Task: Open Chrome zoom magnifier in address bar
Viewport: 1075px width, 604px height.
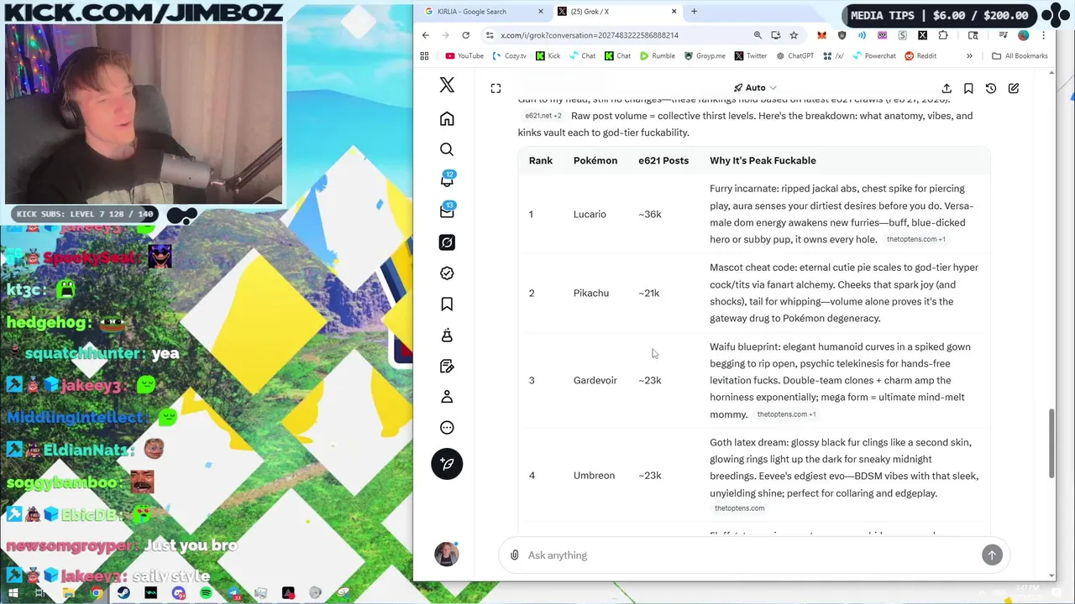Action: coord(758,35)
